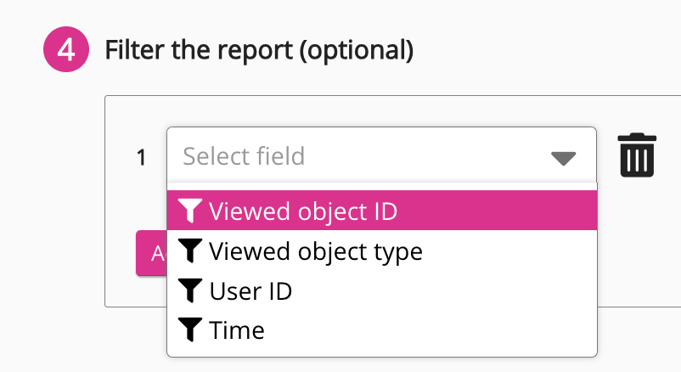681x372 pixels.
Task: Click the funnel icon beside User ID
Action: coord(190,290)
